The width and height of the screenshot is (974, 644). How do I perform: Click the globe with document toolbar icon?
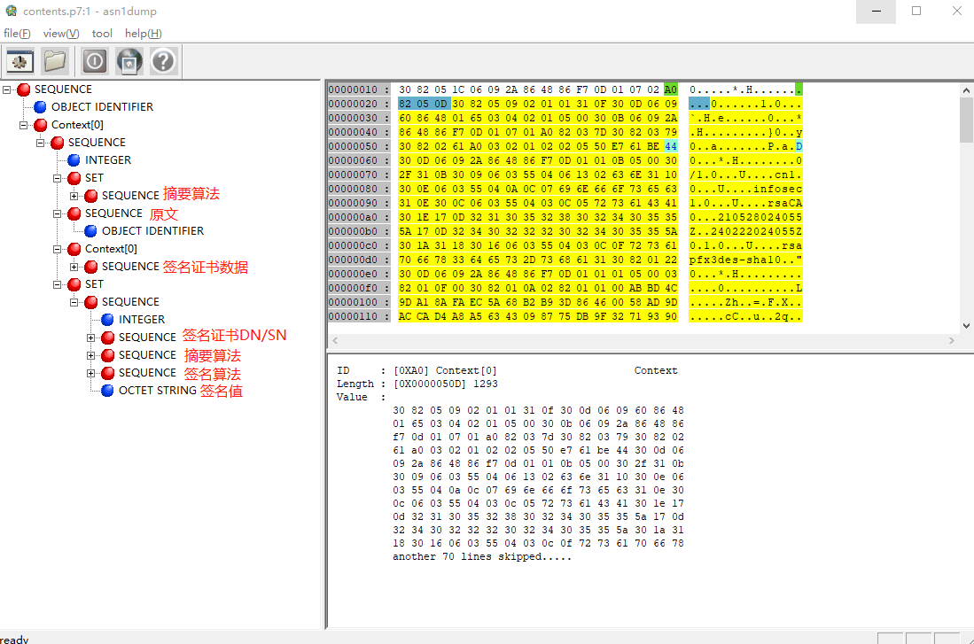point(129,61)
